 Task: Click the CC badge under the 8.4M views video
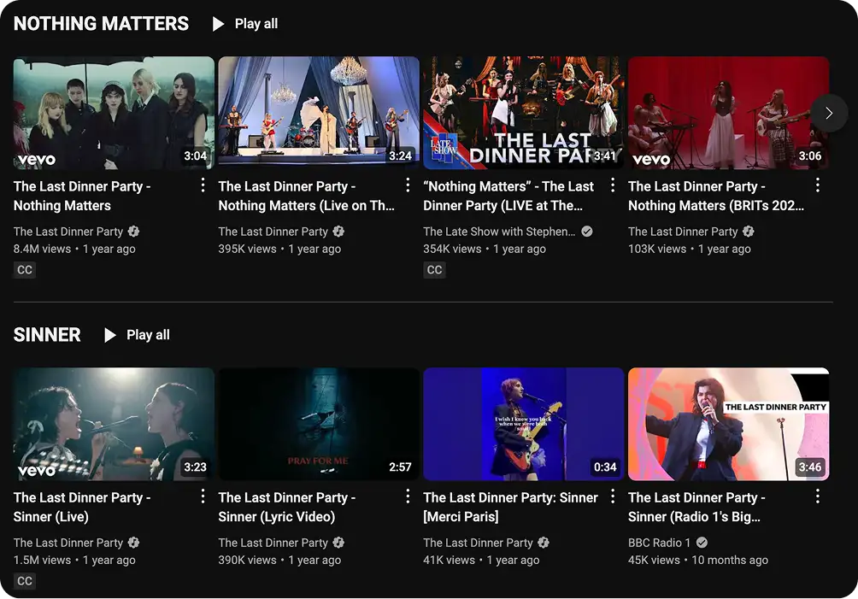point(25,270)
